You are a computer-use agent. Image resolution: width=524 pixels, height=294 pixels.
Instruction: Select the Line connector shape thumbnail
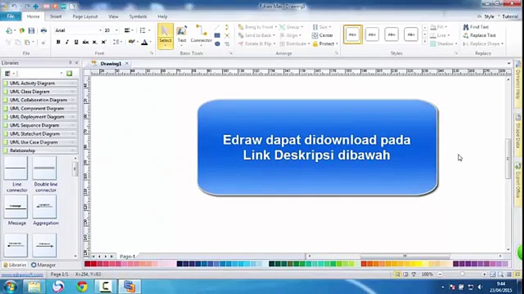[16, 168]
